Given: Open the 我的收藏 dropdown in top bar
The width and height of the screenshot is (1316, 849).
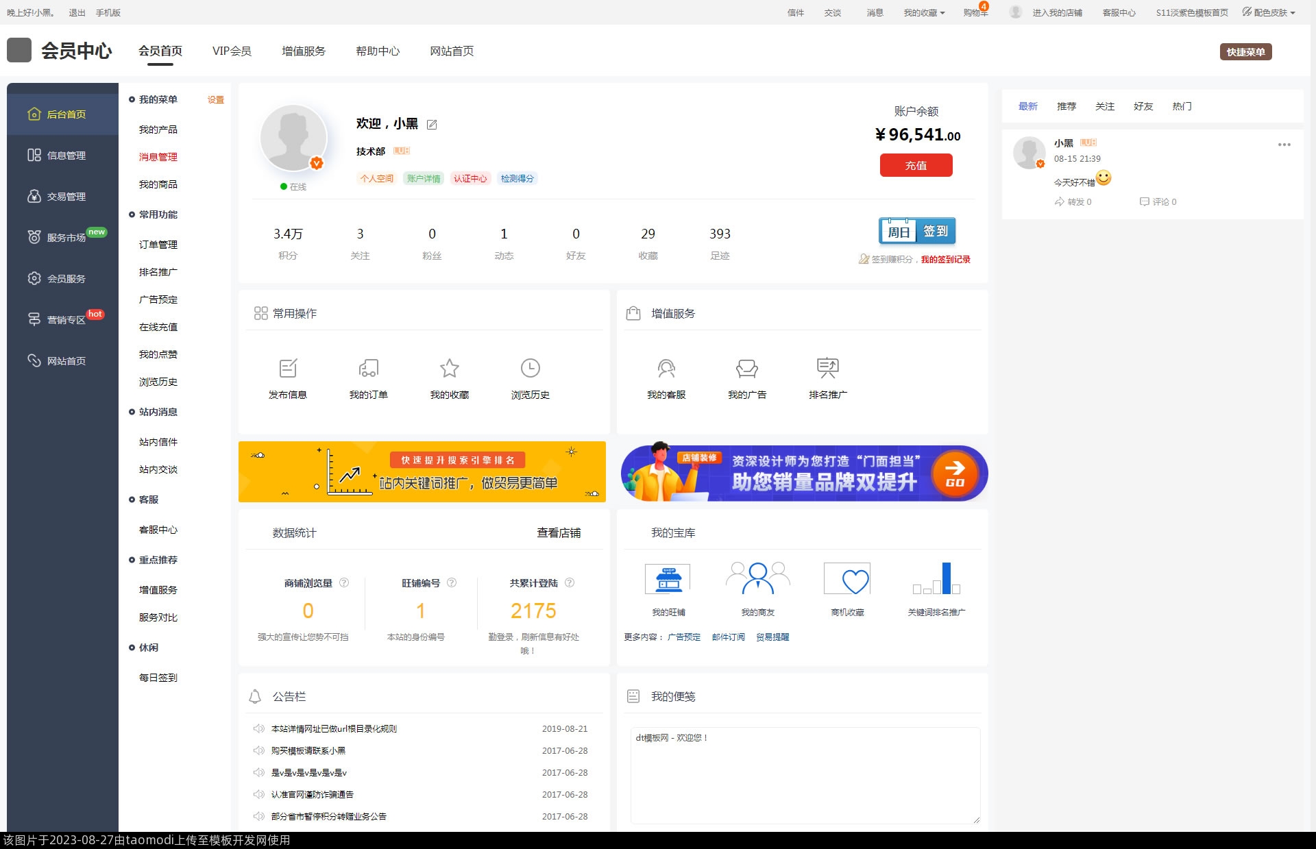Looking at the screenshot, I should click(923, 12).
